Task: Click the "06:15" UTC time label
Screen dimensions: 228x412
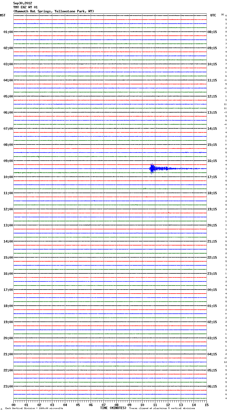Action: 212,386
